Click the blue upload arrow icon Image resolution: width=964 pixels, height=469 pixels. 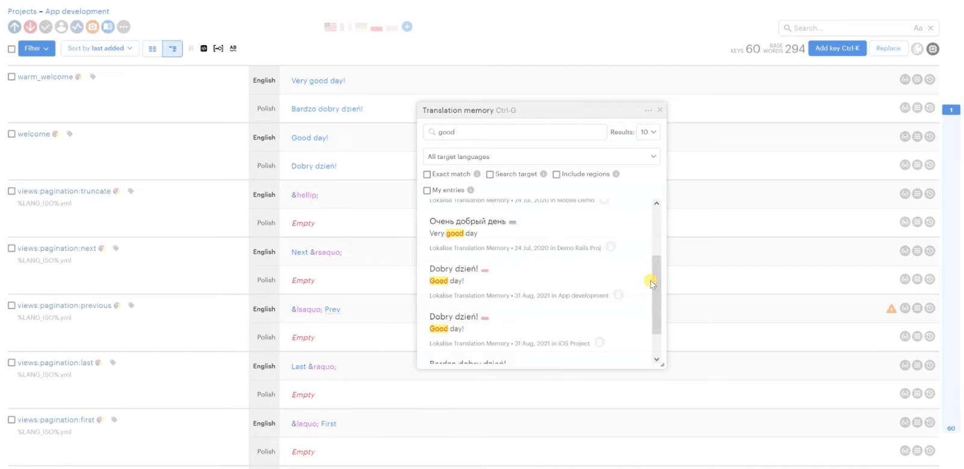point(14,27)
